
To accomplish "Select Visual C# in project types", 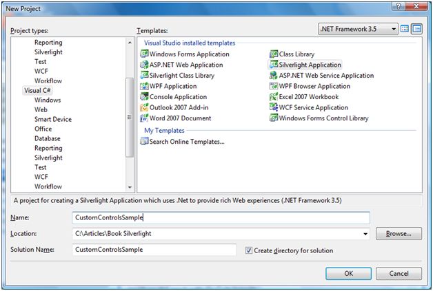I will [x=37, y=90].
